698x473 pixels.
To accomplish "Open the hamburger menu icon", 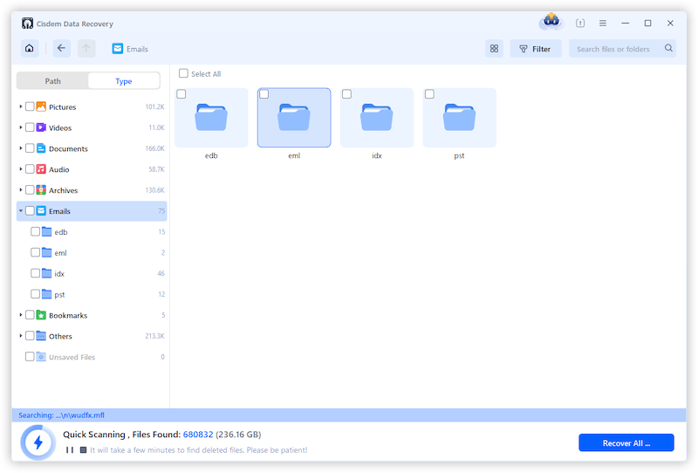I will pyautogui.click(x=603, y=24).
